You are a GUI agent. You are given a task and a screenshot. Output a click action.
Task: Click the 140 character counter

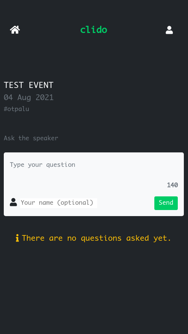[x=172, y=185]
